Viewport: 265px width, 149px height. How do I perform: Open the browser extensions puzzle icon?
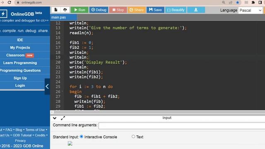(x=253, y=2)
